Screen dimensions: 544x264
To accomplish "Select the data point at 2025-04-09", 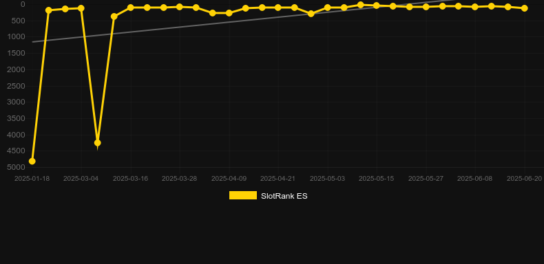I will pyautogui.click(x=229, y=13).
